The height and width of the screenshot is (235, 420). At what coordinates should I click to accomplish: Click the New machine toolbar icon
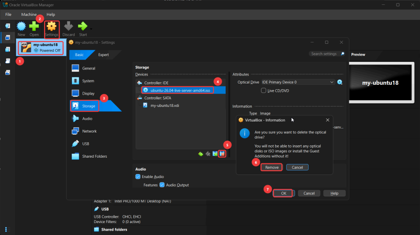click(x=21, y=29)
